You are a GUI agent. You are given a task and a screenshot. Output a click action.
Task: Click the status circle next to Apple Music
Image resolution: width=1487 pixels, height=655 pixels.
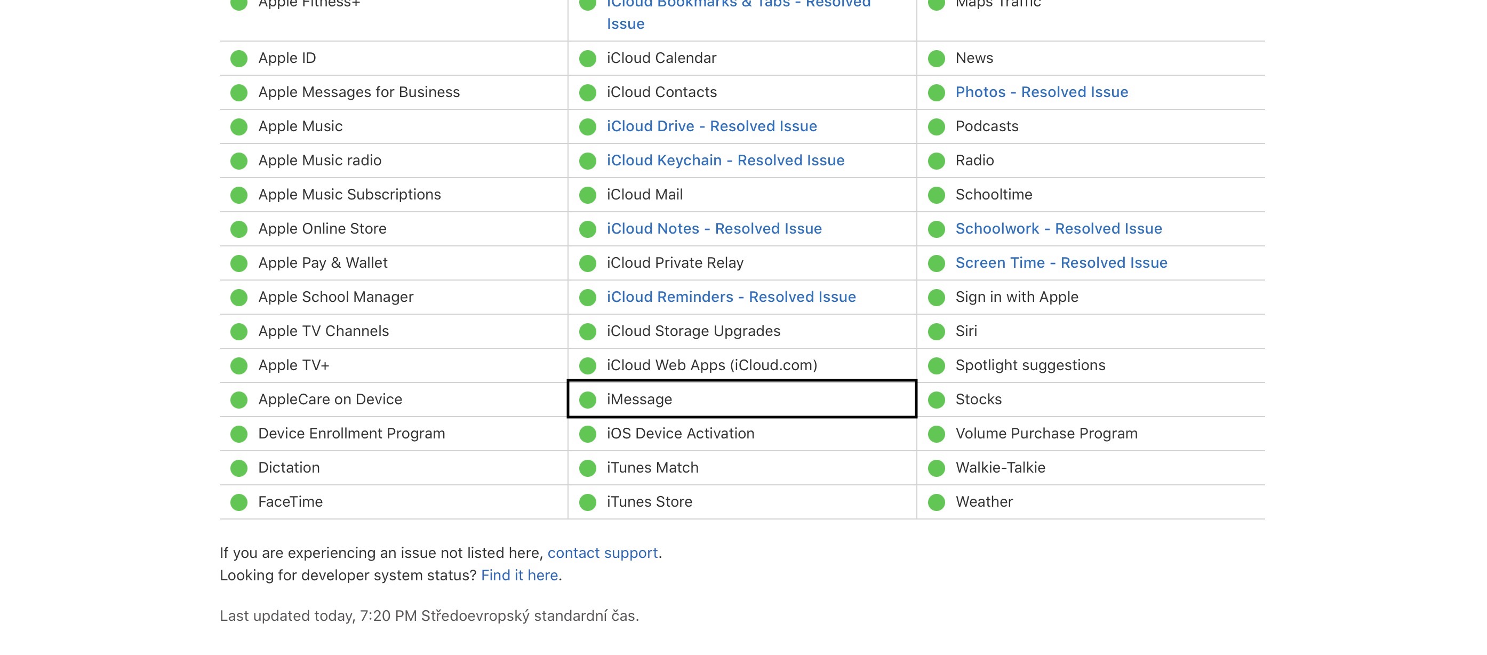[239, 126]
